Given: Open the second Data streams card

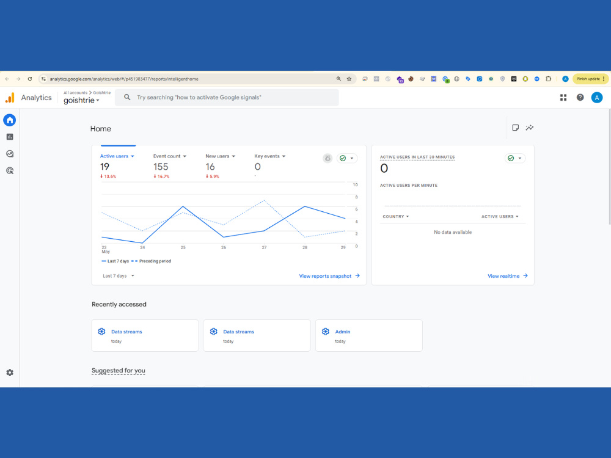Looking at the screenshot, I should click(x=257, y=336).
